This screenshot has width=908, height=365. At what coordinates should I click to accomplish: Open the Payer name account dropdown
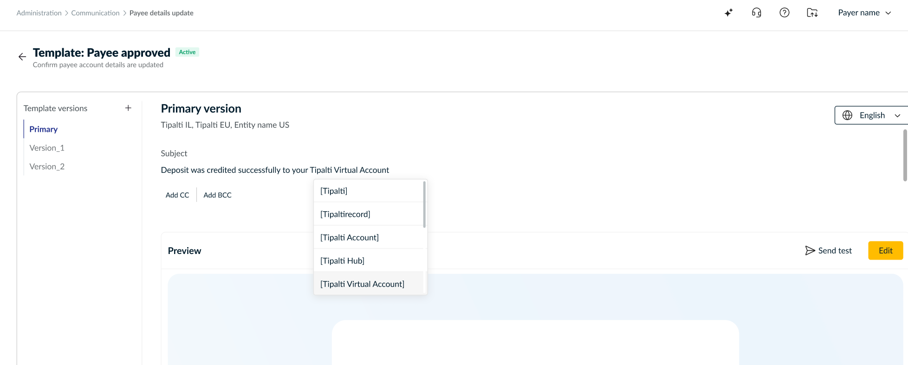click(x=864, y=13)
